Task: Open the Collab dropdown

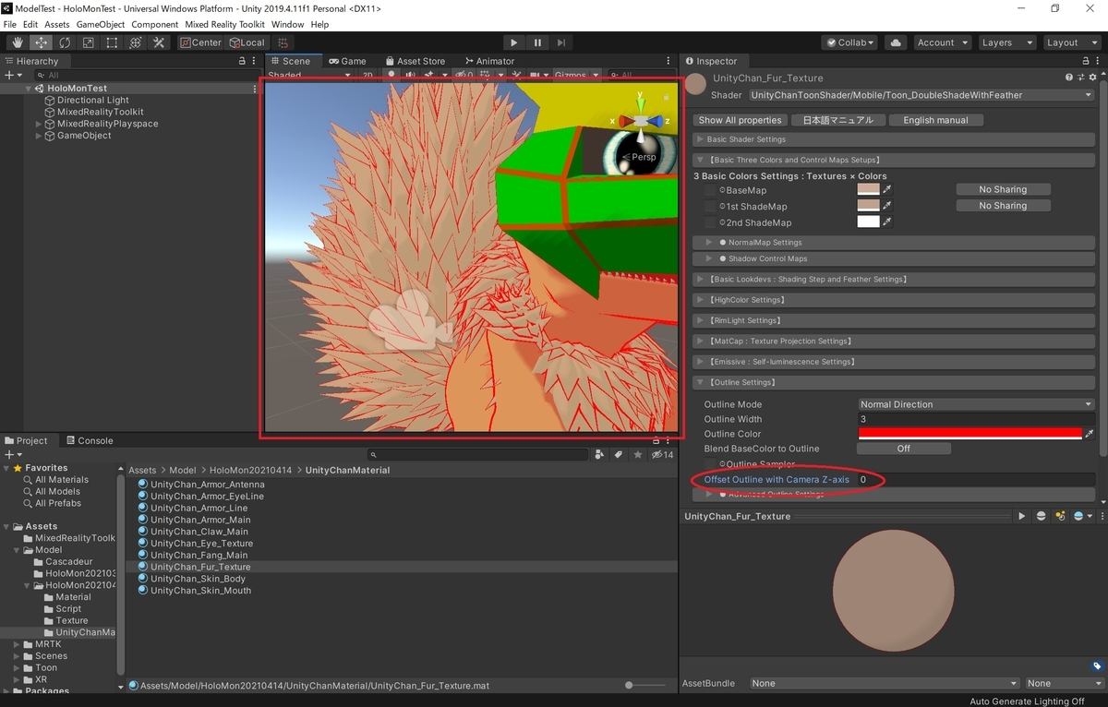Action: pyautogui.click(x=850, y=42)
